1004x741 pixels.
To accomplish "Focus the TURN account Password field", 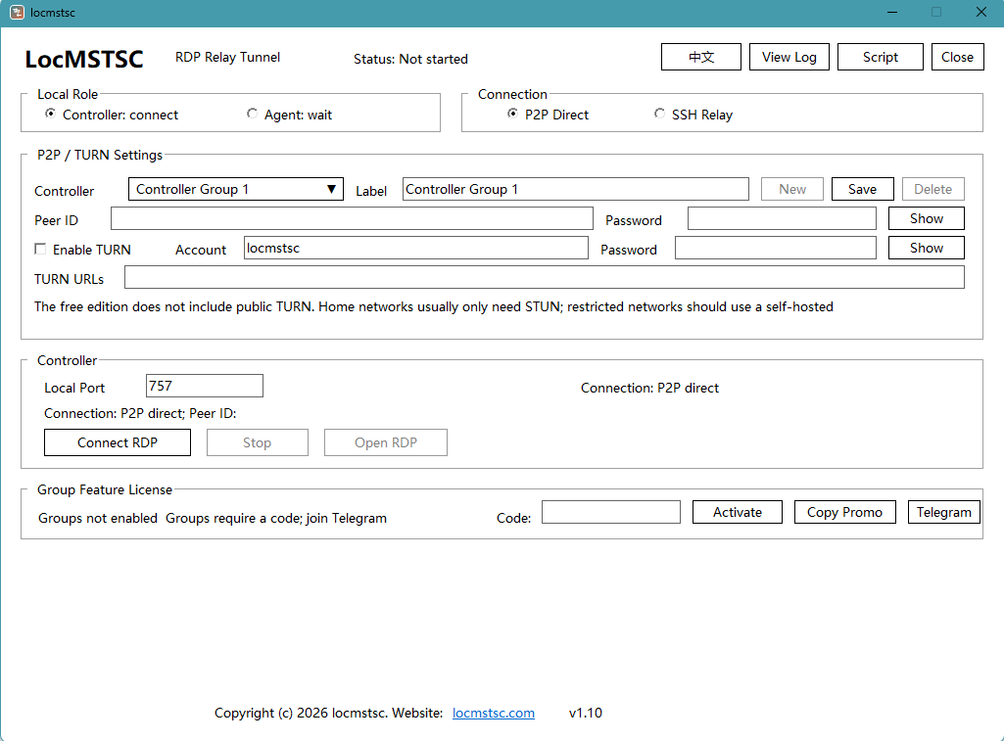I will click(x=776, y=248).
